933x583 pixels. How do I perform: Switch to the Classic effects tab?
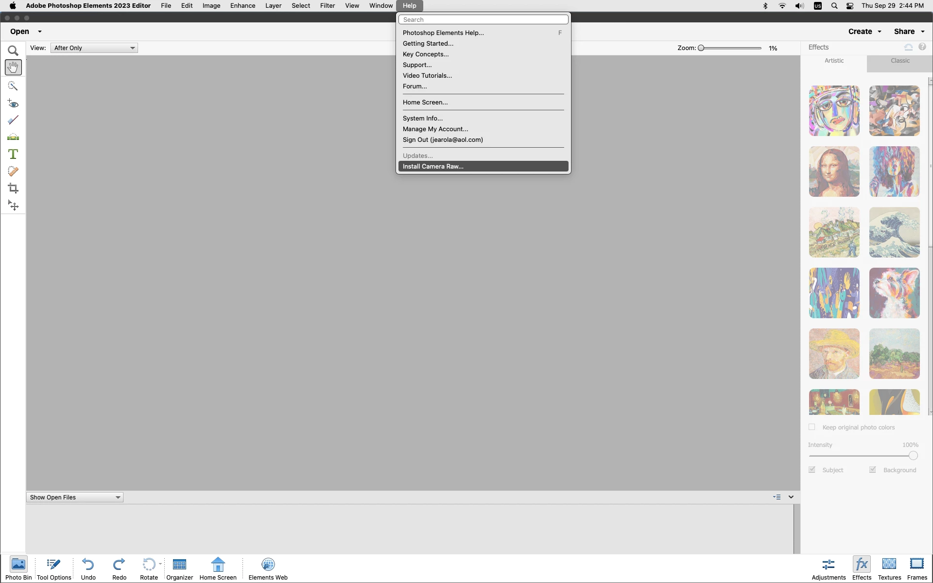tap(899, 61)
